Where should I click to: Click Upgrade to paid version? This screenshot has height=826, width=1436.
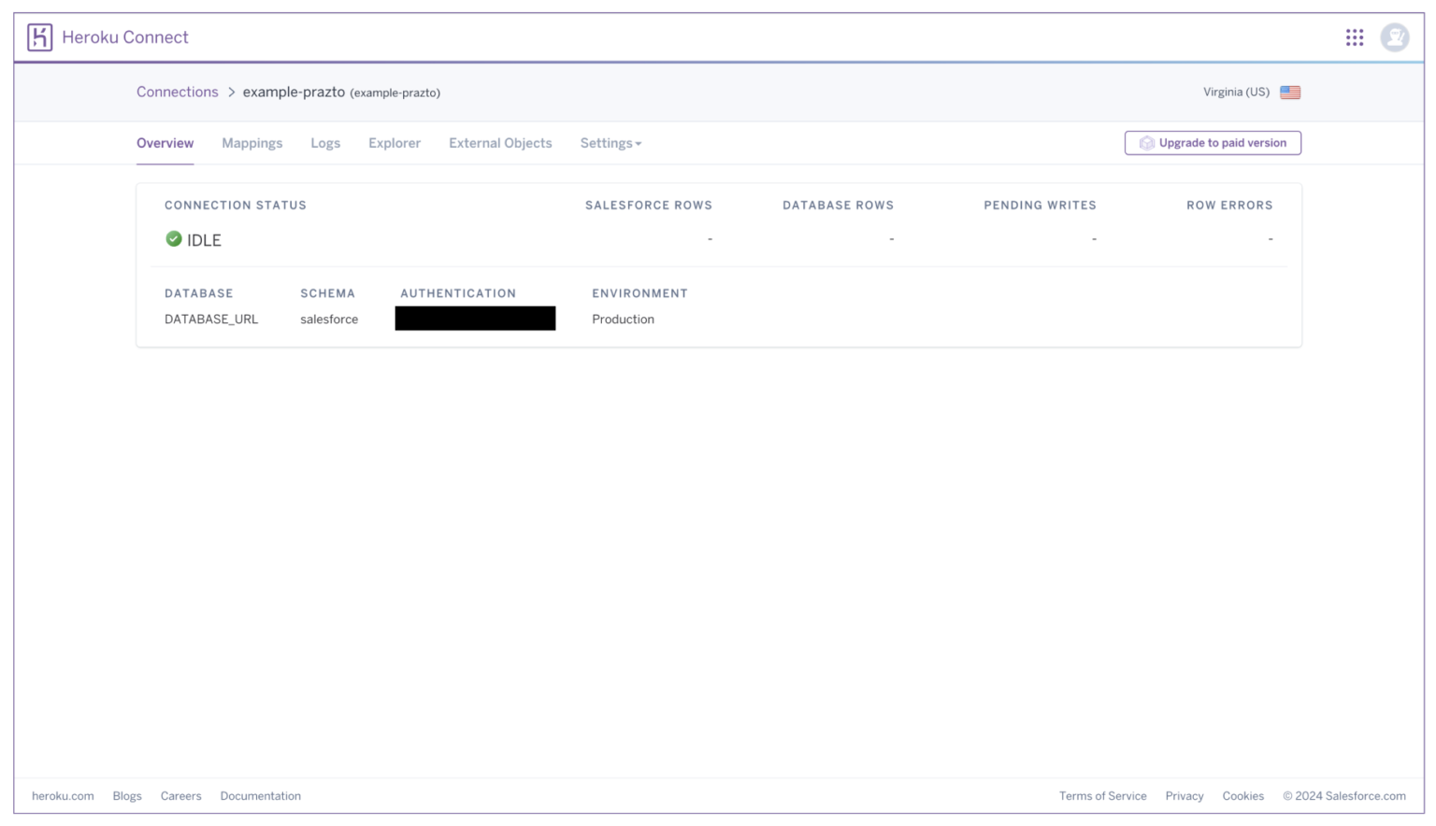point(1213,142)
